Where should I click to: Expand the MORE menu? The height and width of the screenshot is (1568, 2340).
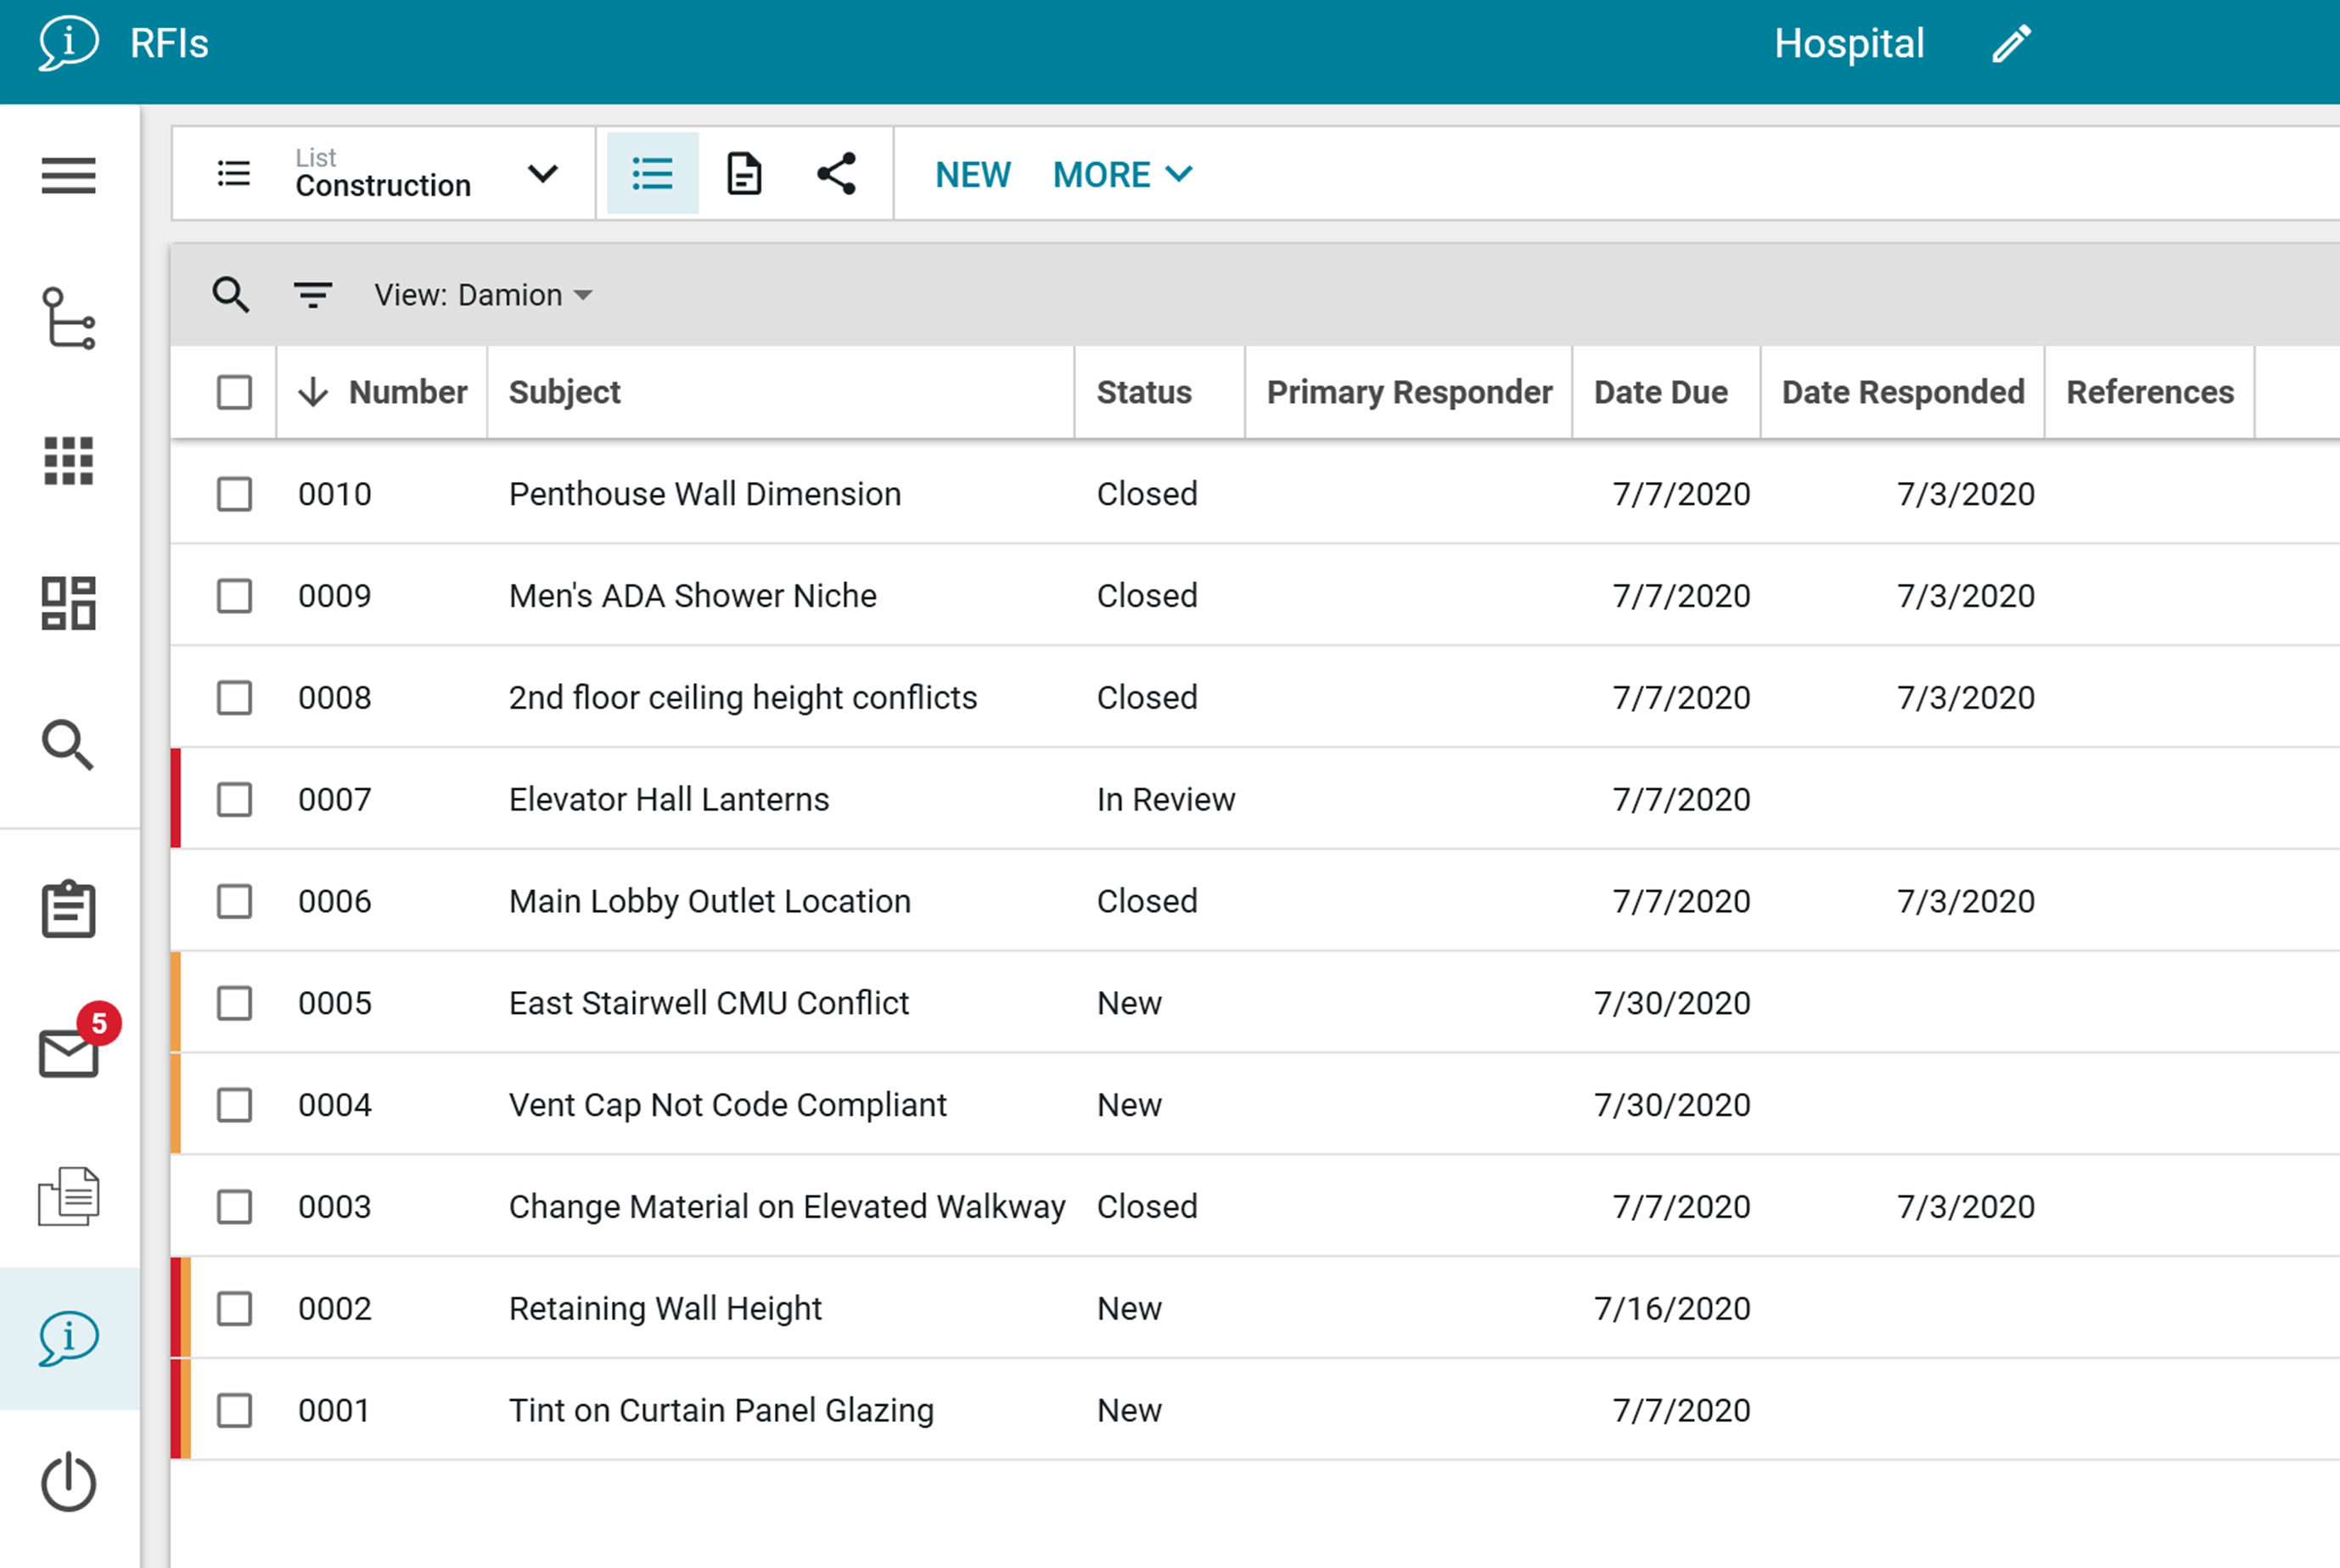coord(1122,174)
